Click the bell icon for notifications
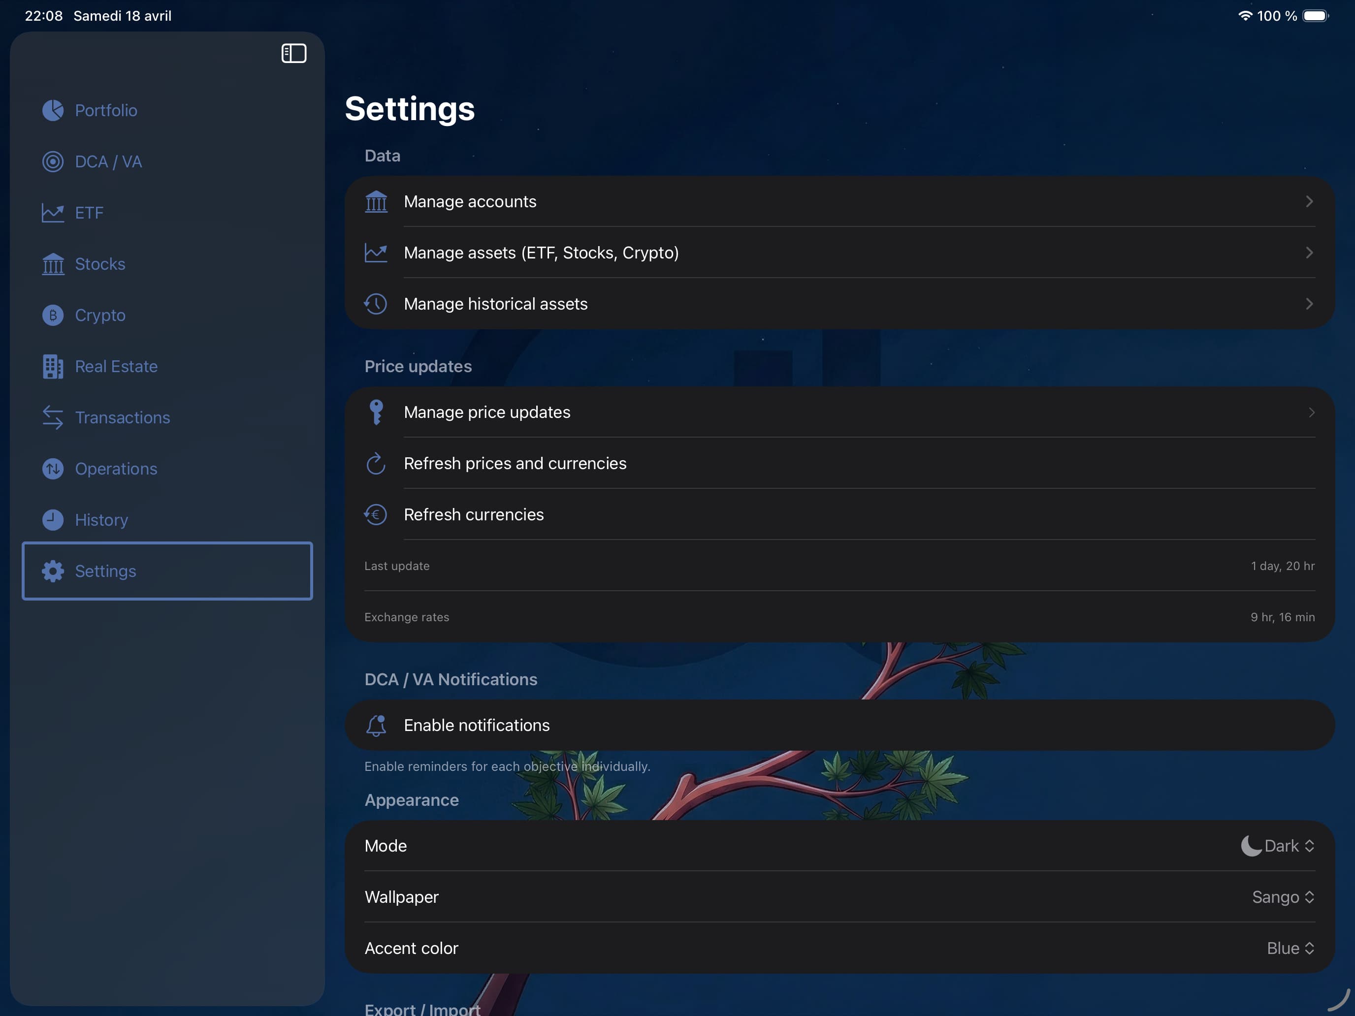 point(376,725)
